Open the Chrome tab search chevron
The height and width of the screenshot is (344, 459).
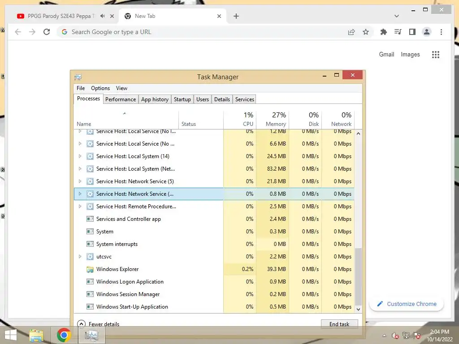coord(396,16)
